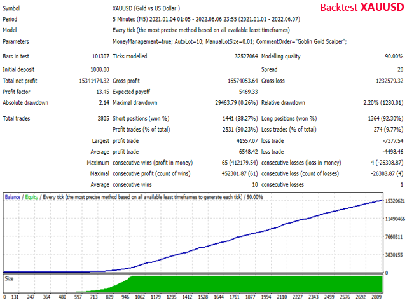Image resolution: width=407 pixels, height=305 pixels.
Task: Click the 'Relative drawdown' label
Action: [x=283, y=103]
